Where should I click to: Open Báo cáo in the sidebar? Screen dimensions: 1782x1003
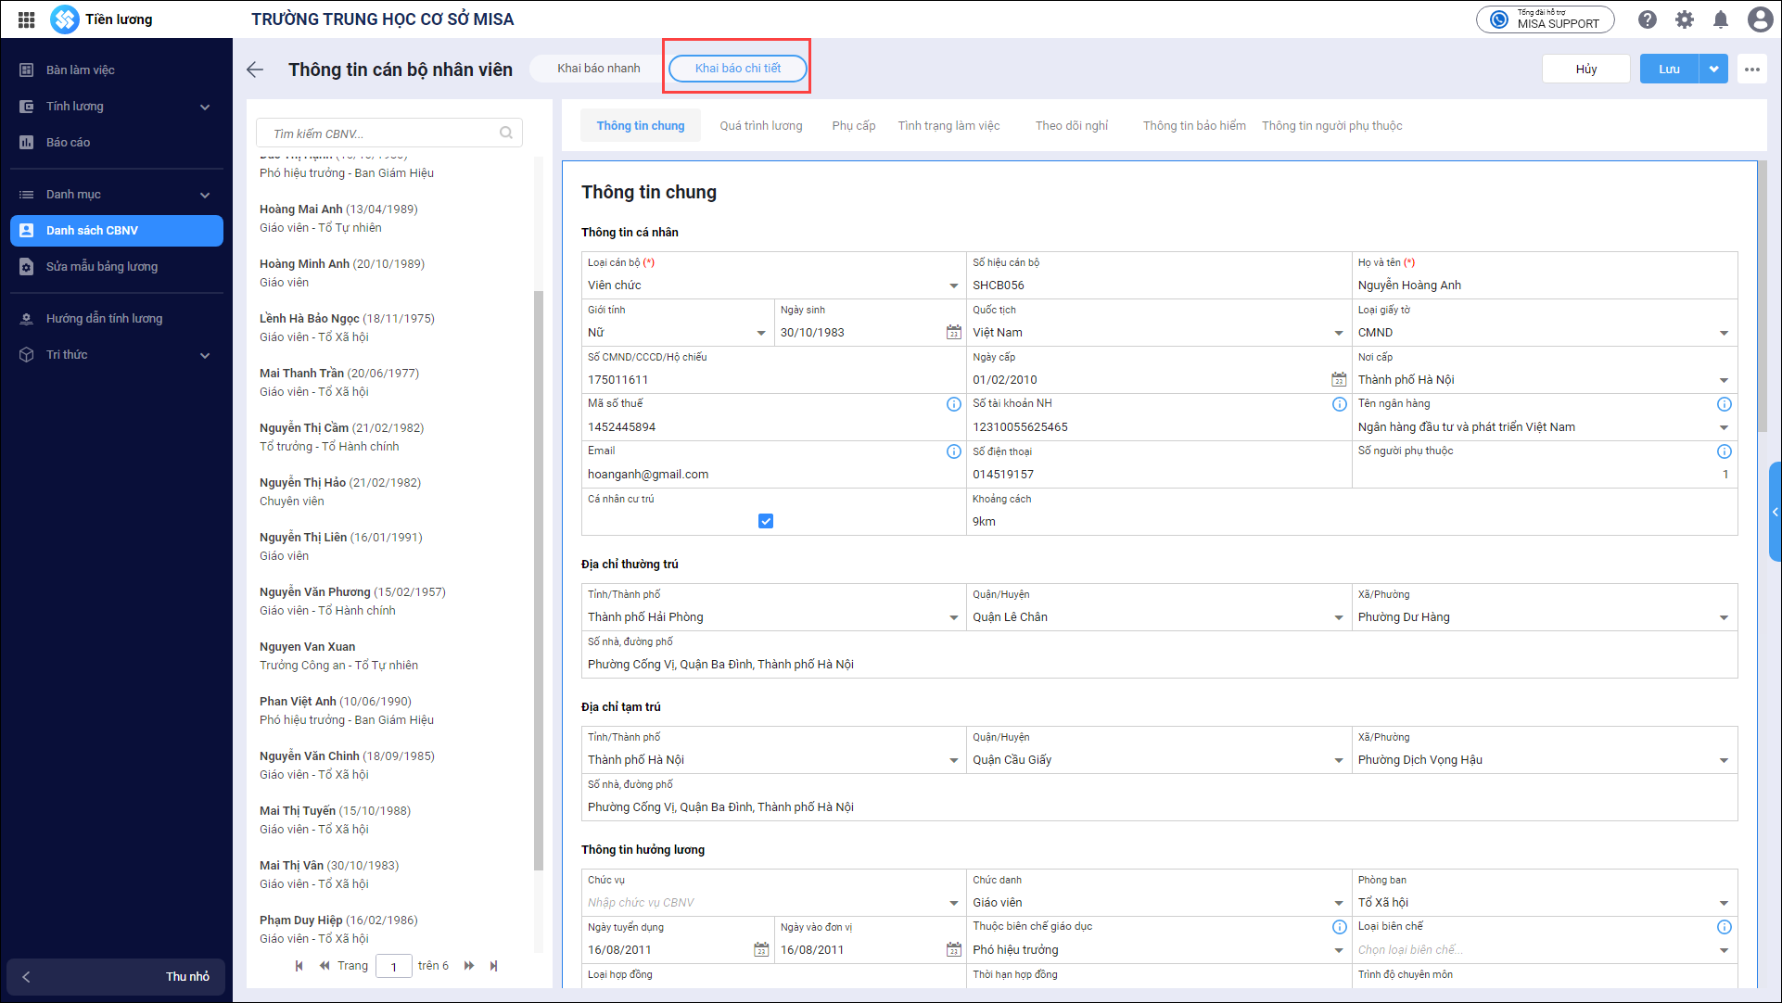tap(117, 143)
